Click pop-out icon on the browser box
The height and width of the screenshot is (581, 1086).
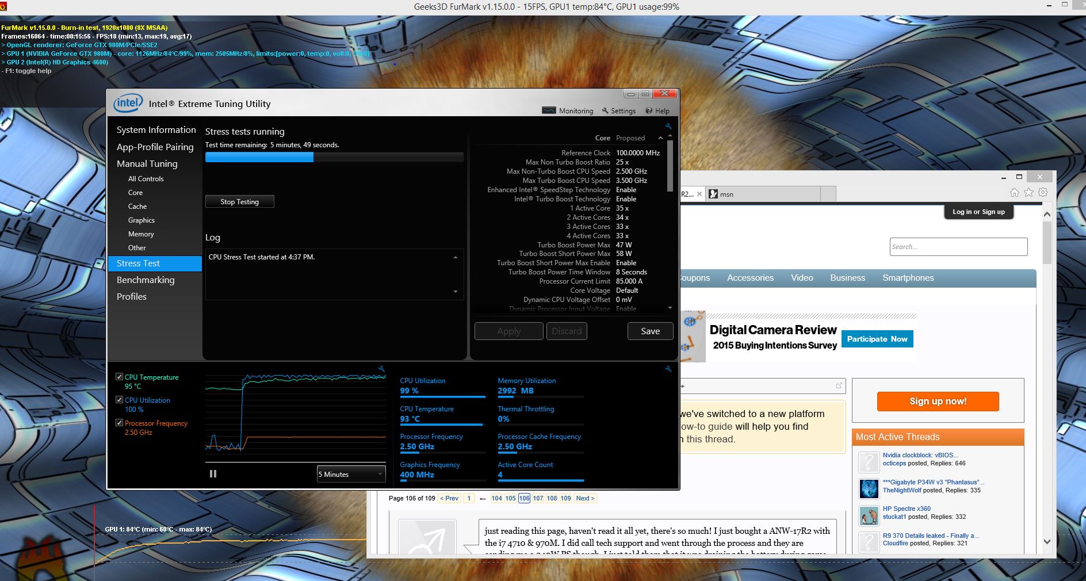pyautogui.click(x=839, y=385)
